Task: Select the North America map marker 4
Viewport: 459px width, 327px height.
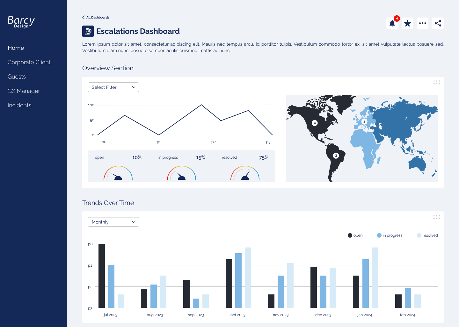Action: pos(315,123)
